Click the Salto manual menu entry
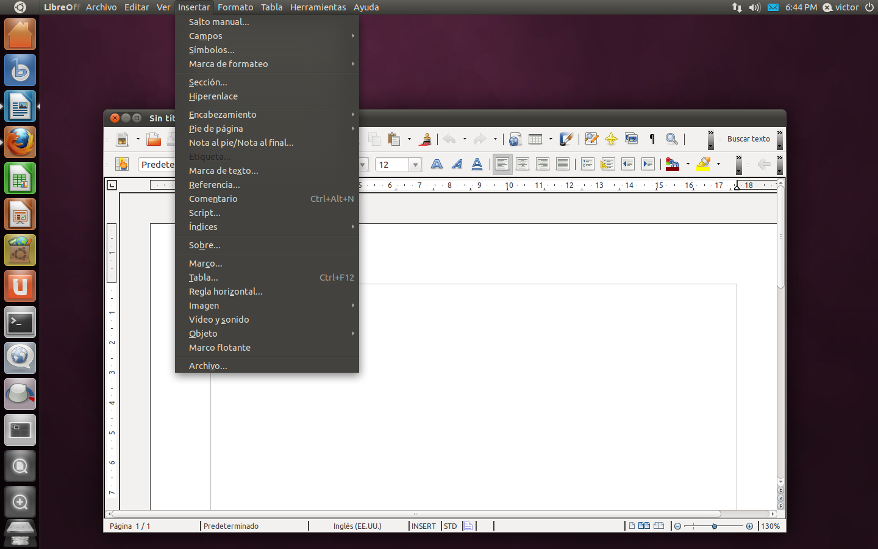Image resolution: width=878 pixels, height=549 pixels. [267, 22]
